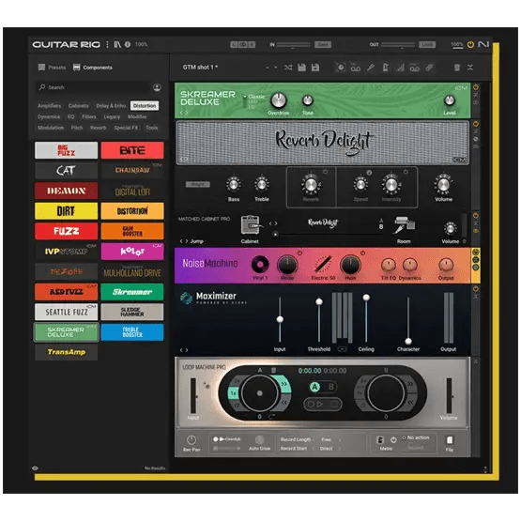Select the Amplifiers category filter
This screenshot has height=521, width=521.
click(x=49, y=106)
